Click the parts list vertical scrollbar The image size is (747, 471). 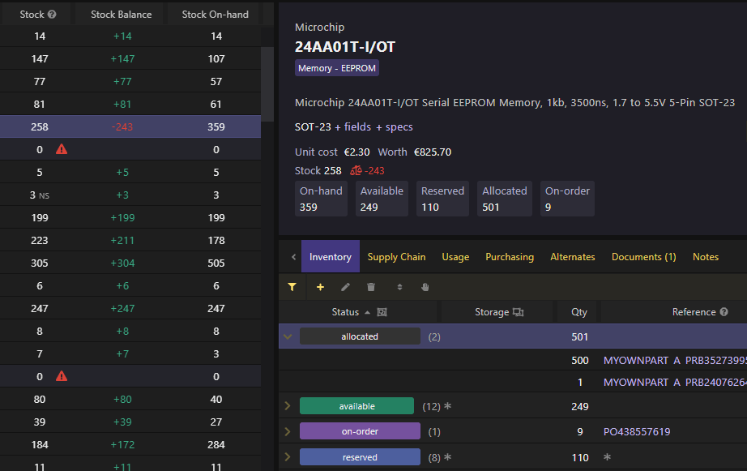[267, 83]
